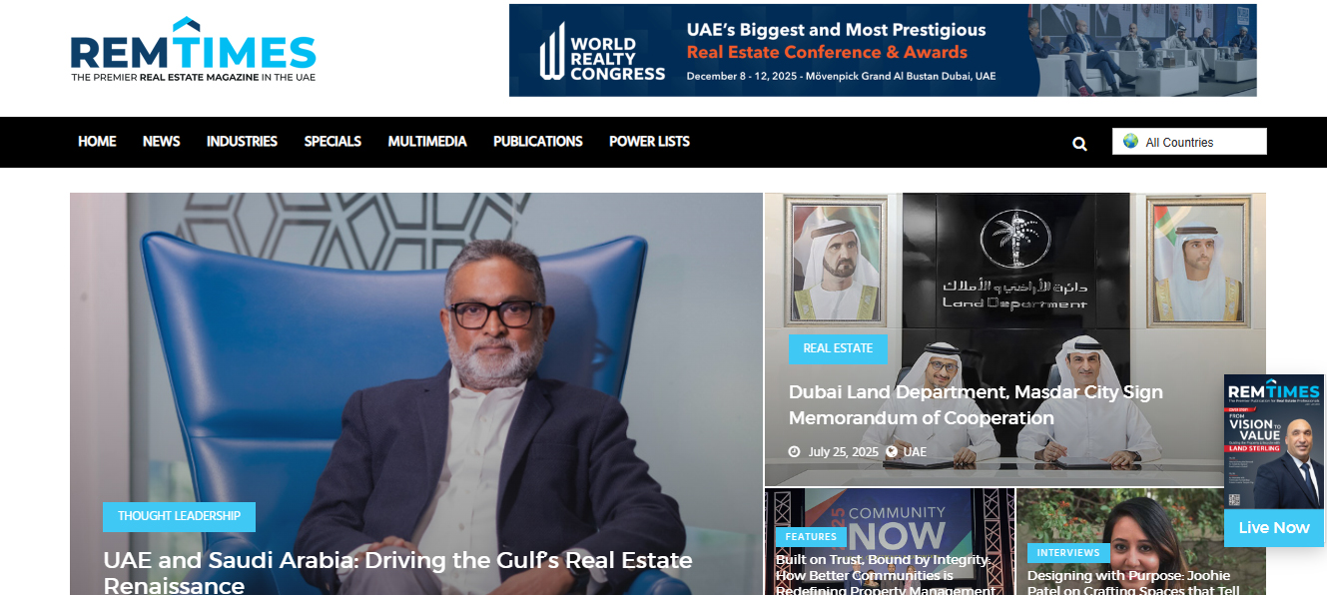1327x595 pixels.
Task: Click the Thought Leadership category tag
Action: pyautogui.click(x=179, y=516)
